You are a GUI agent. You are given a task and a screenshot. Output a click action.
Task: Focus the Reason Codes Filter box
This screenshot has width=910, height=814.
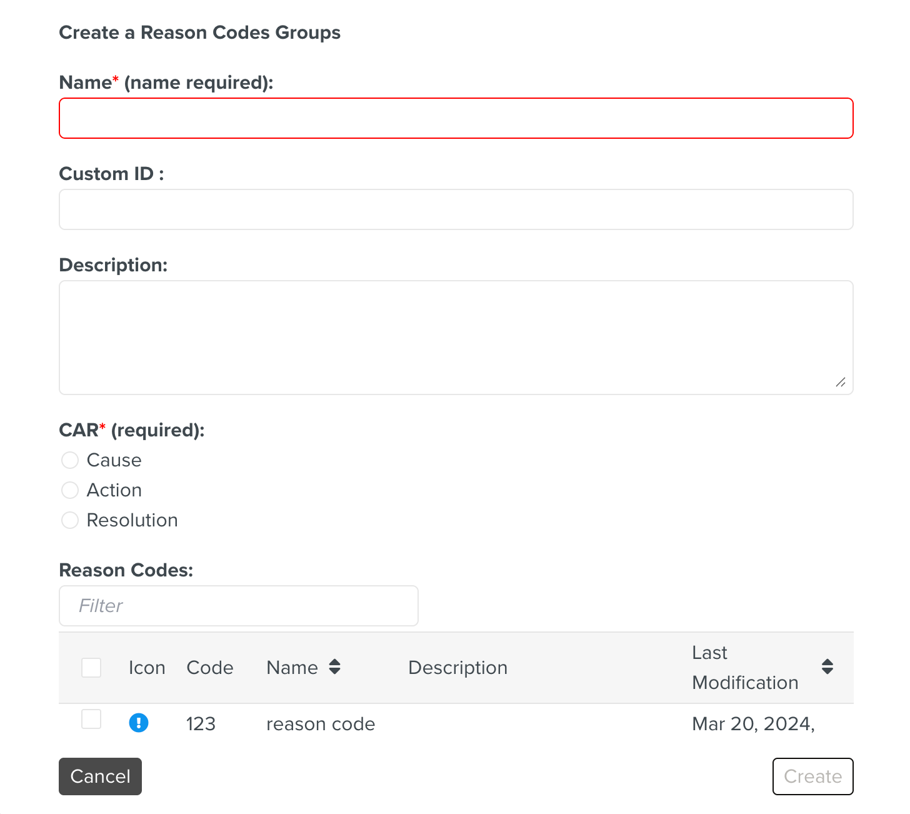[x=238, y=606]
